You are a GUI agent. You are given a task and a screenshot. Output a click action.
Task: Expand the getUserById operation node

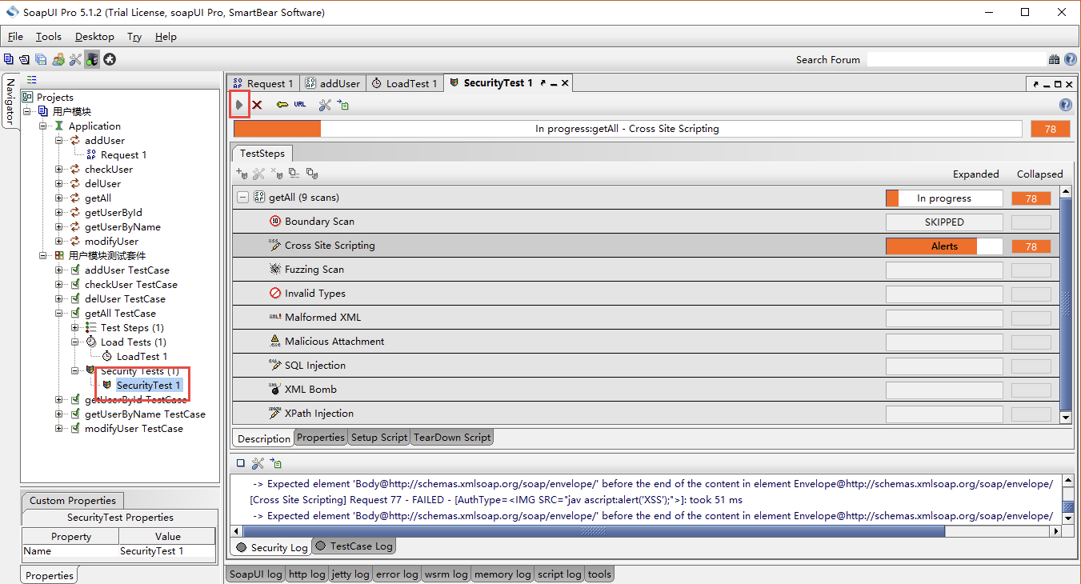click(x=59, y=213)
